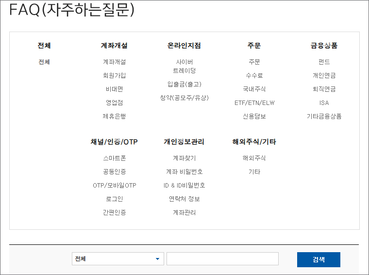Screen dimensions: 369x275
Task: Open the 회원가입 FAQ category
Action: tap(114, 76)
